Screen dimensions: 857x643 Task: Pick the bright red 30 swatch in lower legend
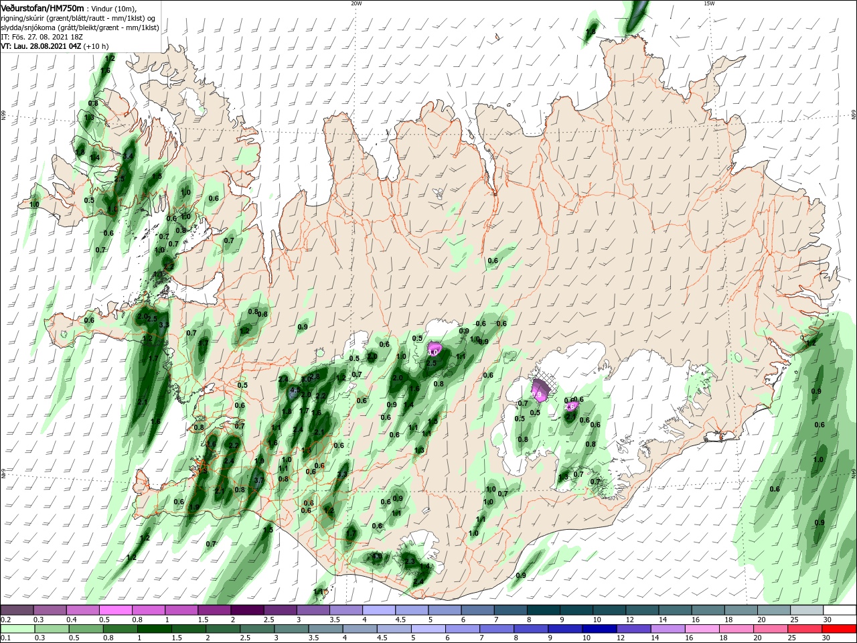tap(839, 629)
